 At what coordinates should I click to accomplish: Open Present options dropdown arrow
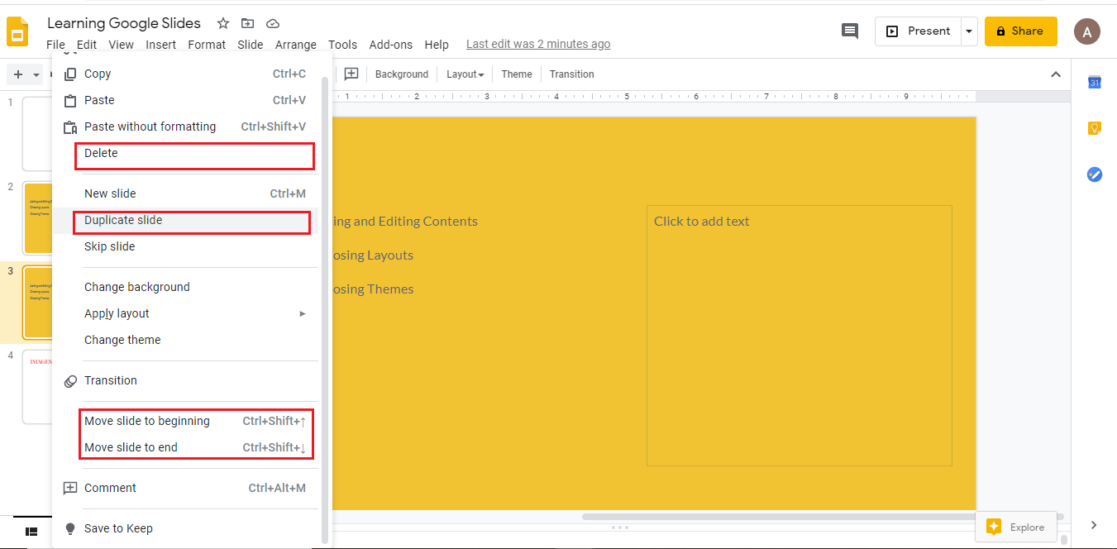point(969,31)
